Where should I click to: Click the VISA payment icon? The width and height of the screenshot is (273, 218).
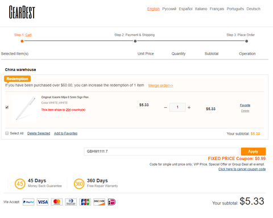[43, 202]
